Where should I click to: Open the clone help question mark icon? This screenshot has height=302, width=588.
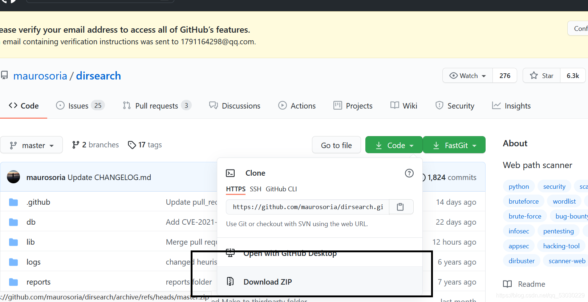coord(409,173)
